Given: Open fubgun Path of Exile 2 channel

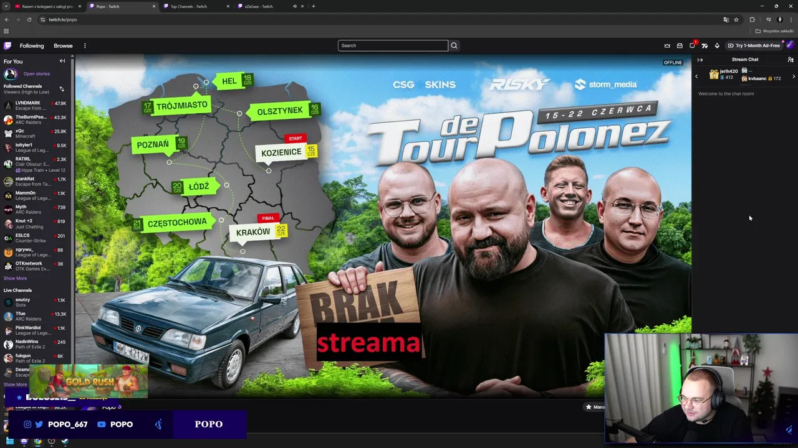Looking at the screenshot, I should (x=36, y=358).
